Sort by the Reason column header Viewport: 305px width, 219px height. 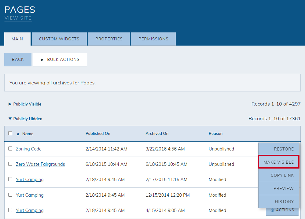[x=215, y=134]
